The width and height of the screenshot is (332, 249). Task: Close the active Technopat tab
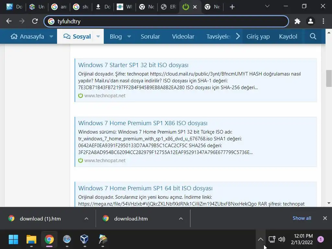[x=195, y=7]
